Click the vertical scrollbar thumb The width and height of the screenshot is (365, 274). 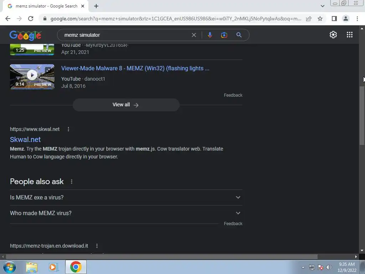(x=362, y=115)
